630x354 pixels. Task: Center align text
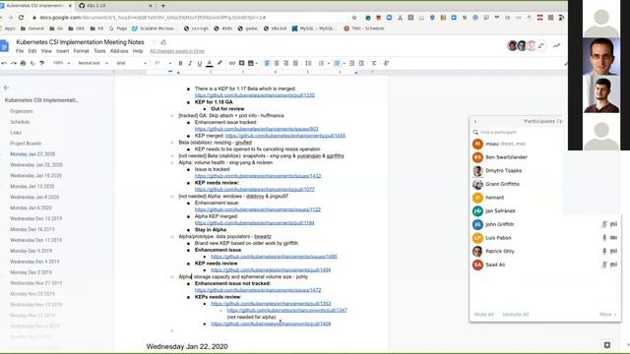point(277,63)
